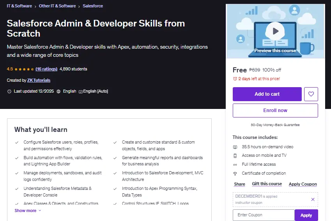Play the course preview video

pyautogui.click(x=275, y=31)
